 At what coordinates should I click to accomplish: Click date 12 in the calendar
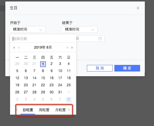coord(17,78)
